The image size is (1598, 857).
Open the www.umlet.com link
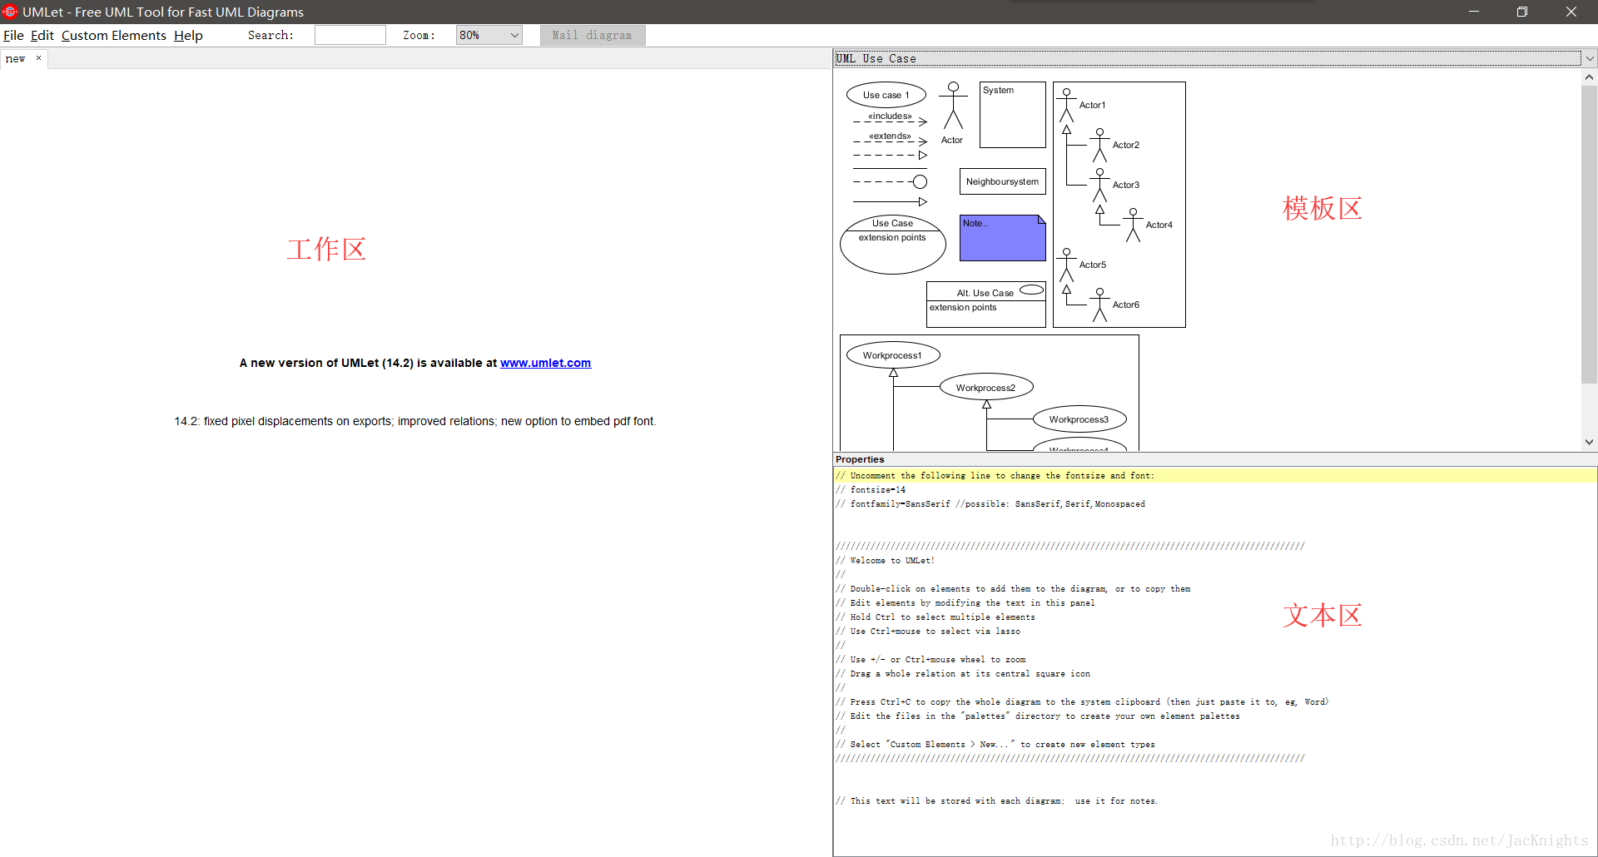(545, 363)
